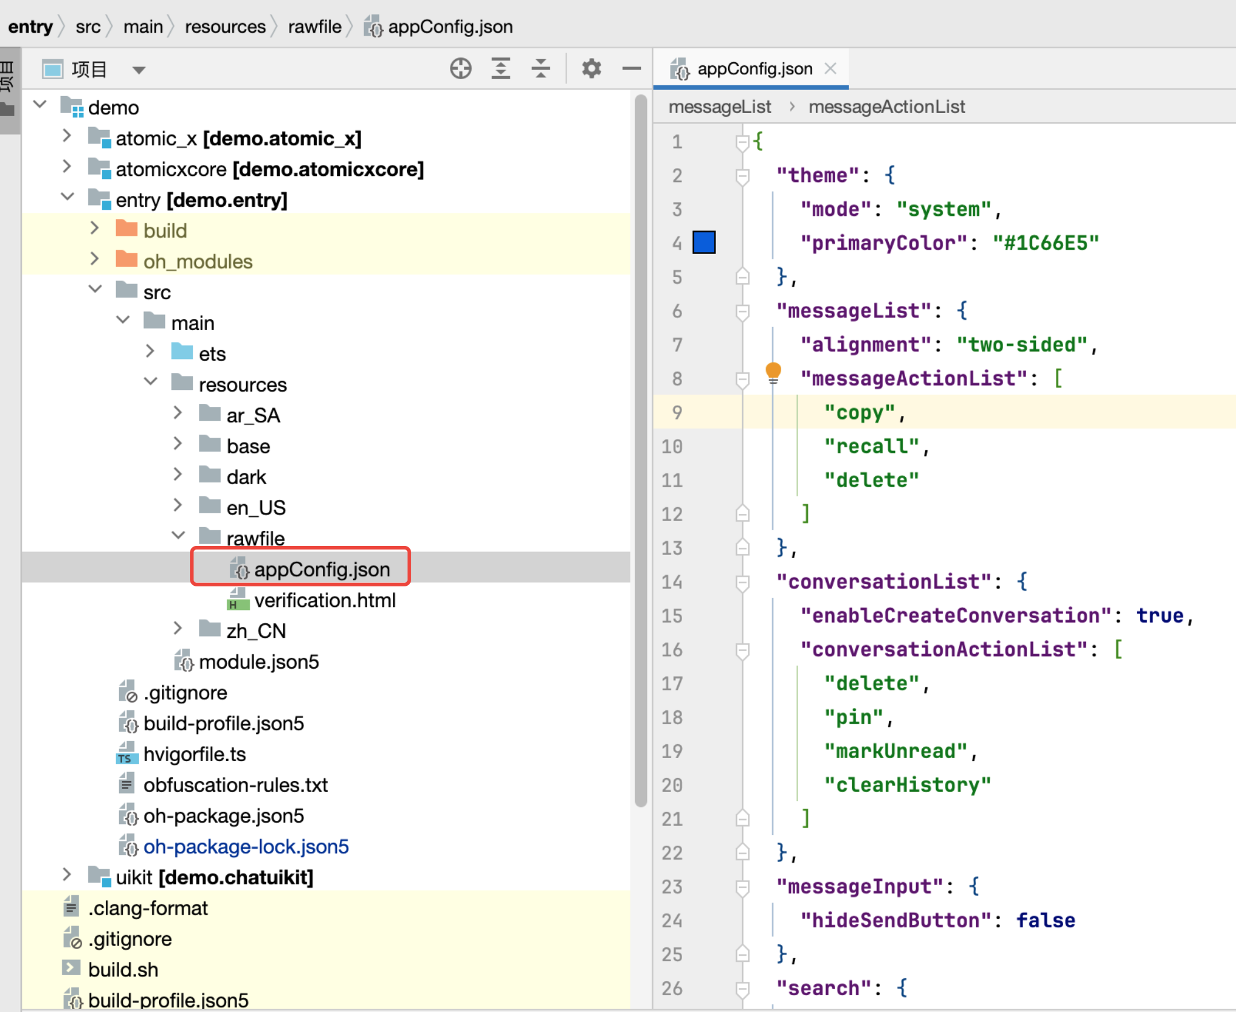
Task: Open the 项目 view dropdown arrow
Action: pos(138,70)
